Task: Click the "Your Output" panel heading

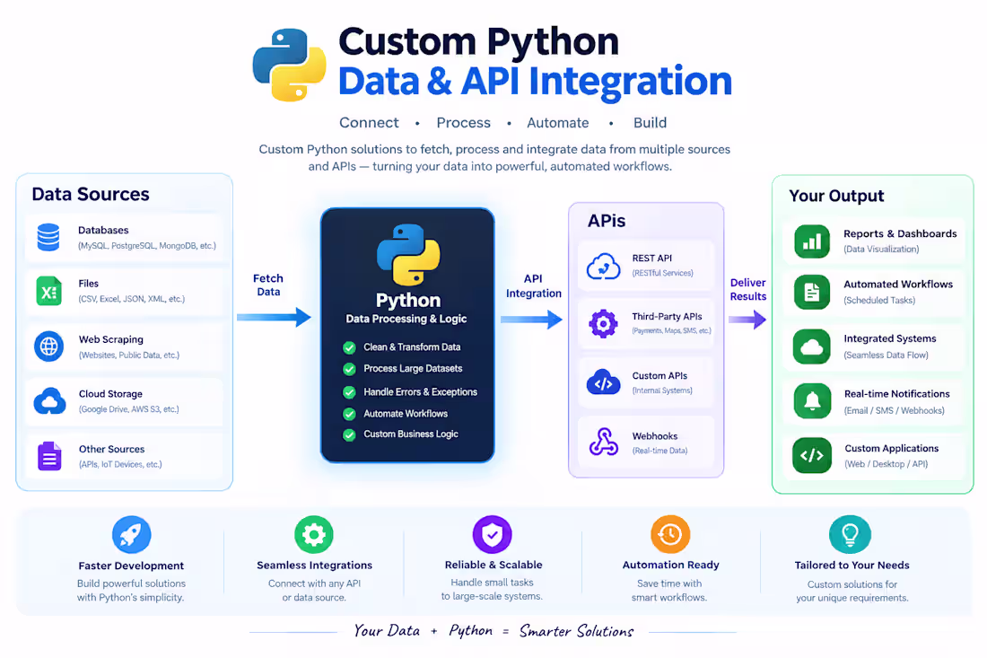Action: coord(836,196)
